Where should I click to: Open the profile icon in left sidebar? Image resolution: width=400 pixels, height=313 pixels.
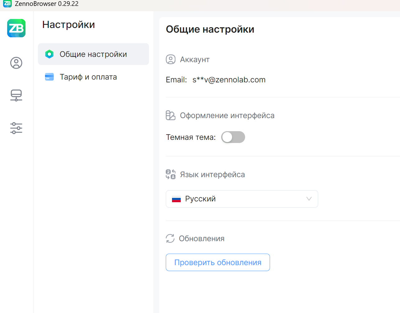pos(16,63)
